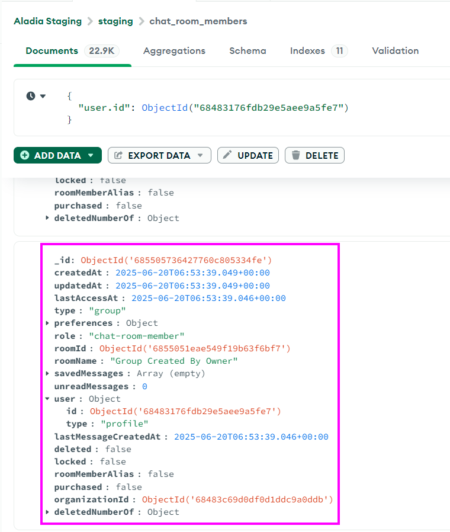Click the user type value "profile"
The image size is (450, 532).
click(124, 424)
